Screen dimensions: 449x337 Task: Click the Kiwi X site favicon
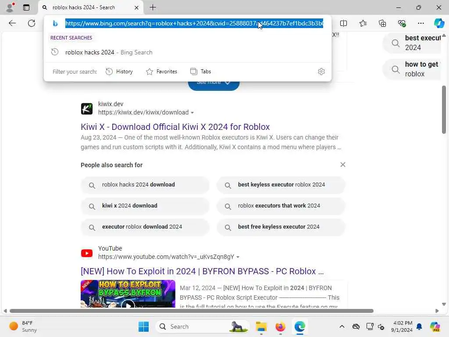pyautogui.click(x=86, y=109)
